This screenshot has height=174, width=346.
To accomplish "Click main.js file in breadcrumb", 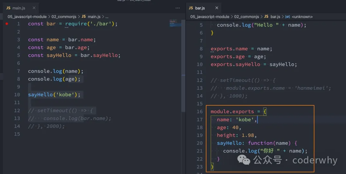I will 94,17.
